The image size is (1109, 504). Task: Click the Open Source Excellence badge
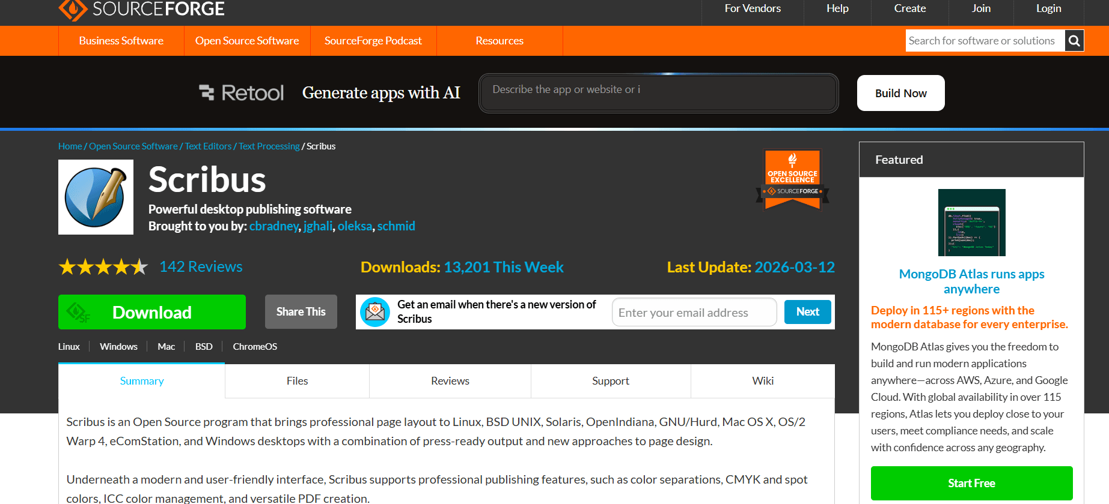click(792, 180)
